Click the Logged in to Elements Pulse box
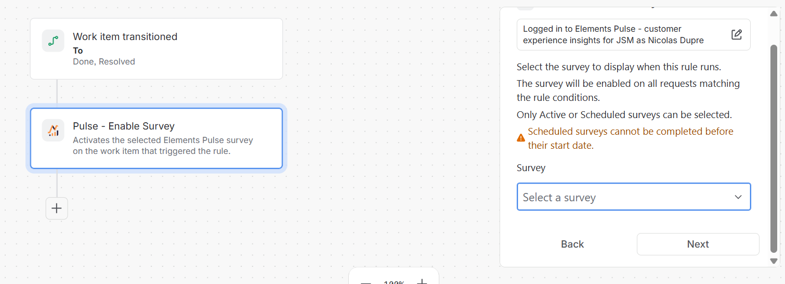 (634, 35)
